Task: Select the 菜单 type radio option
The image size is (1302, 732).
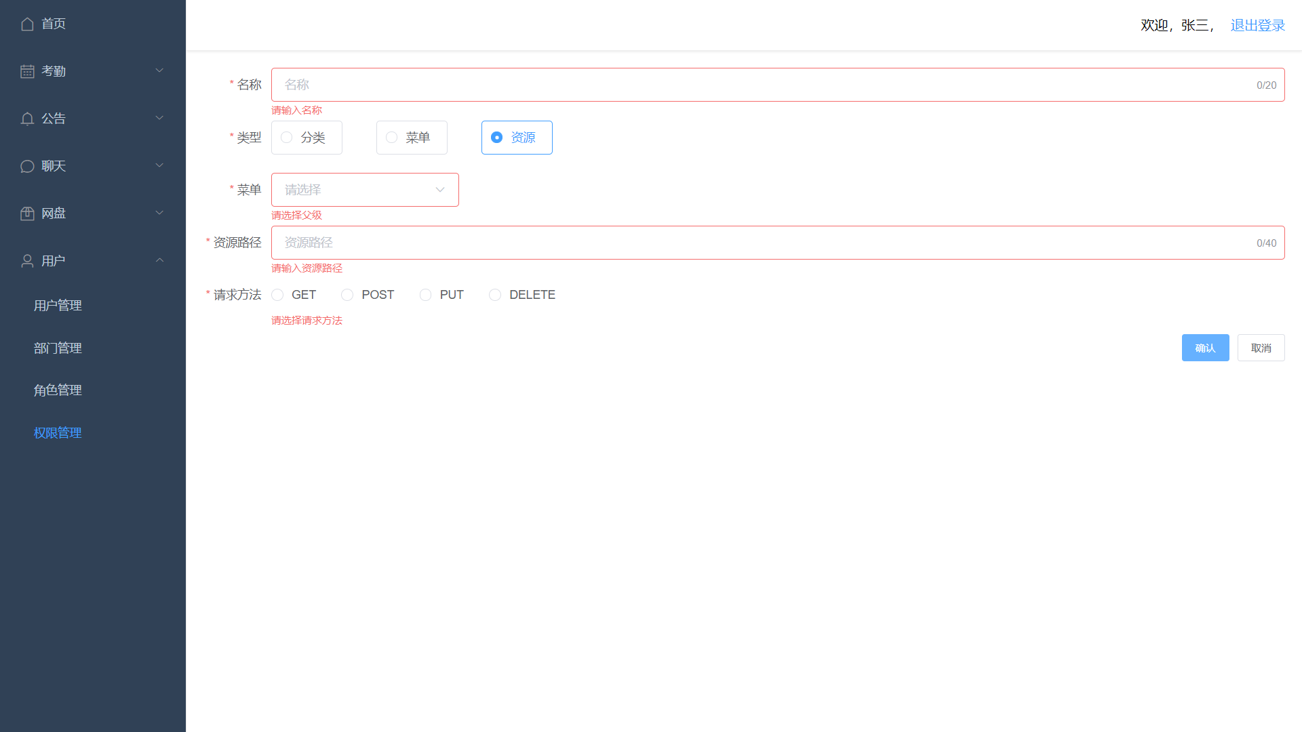Action: coord(411,138)
